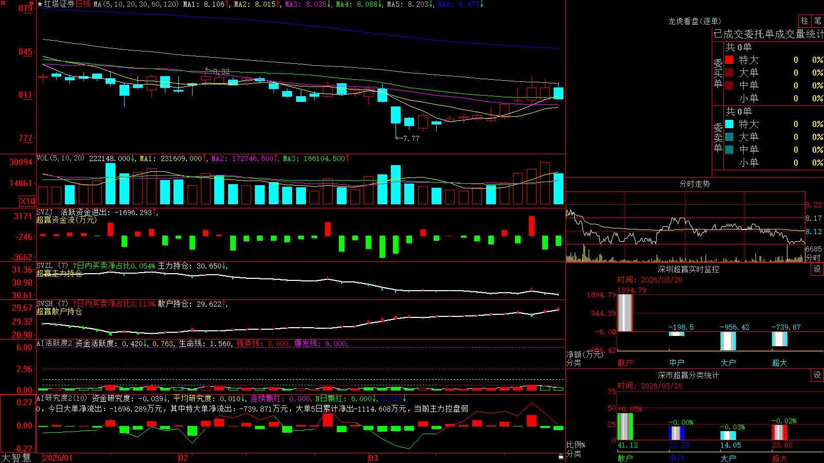Open 设 settings for 深圳超赢实时监控
The image size is (824, 463).
pos(817,269)
